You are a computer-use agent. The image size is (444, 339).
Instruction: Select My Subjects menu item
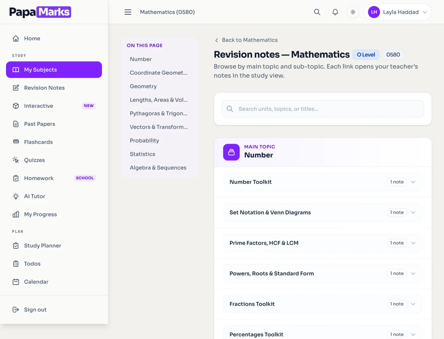54,70
